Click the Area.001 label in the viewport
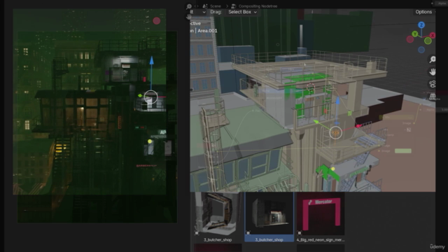 [x=207, y=31]
